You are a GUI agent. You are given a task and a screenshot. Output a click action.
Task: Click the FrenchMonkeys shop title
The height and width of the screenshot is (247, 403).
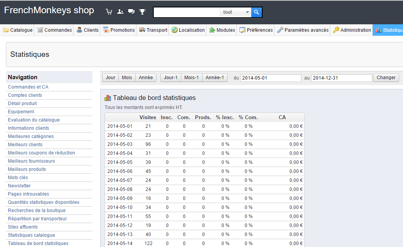pyautogui.click(x=49, y=10)
